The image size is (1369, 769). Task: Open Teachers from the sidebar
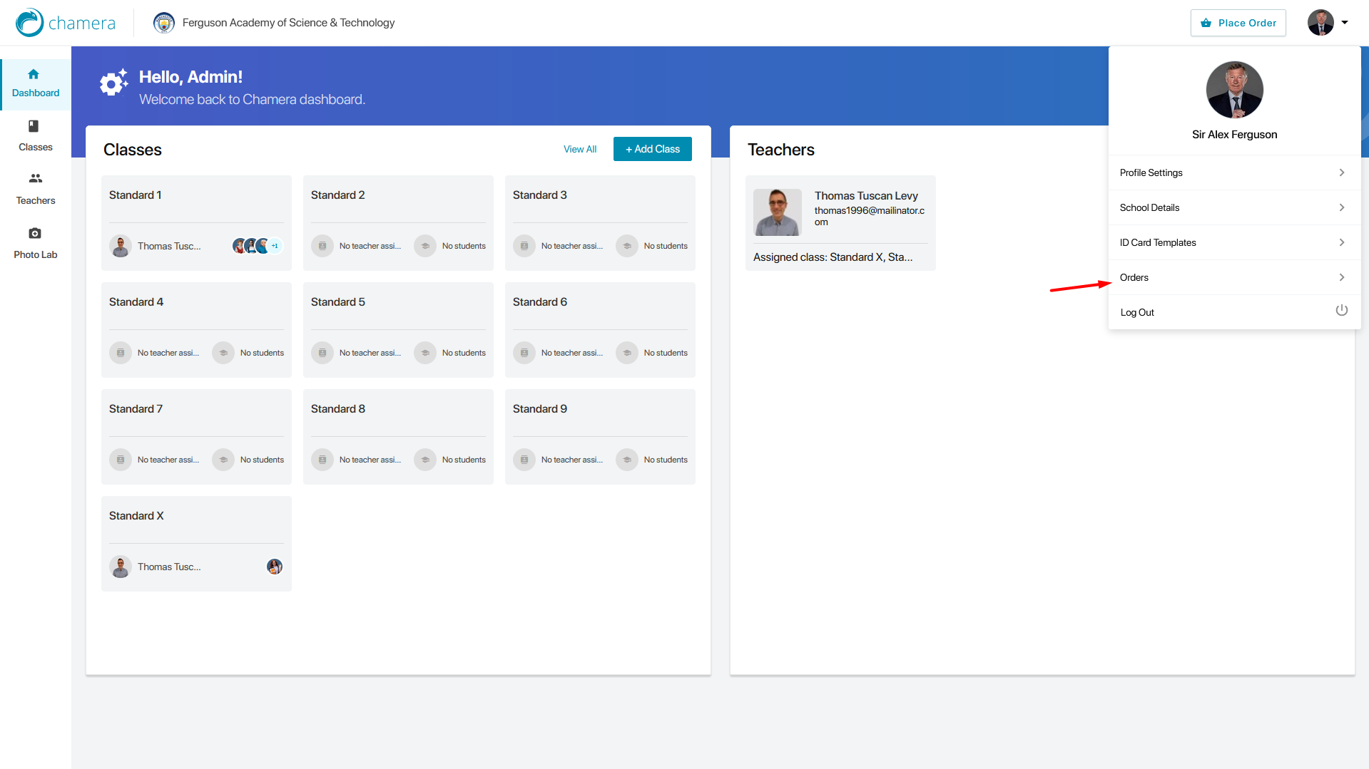[36, 189]
